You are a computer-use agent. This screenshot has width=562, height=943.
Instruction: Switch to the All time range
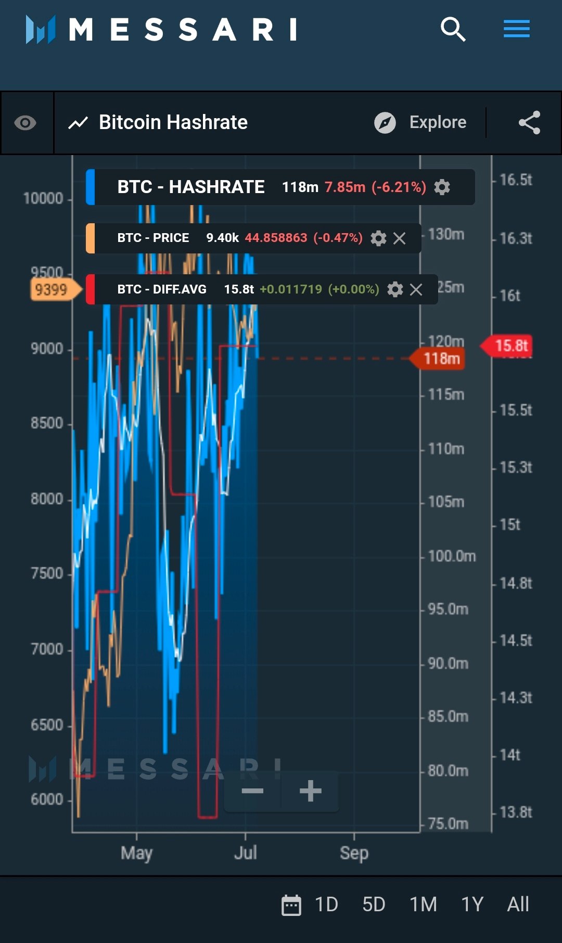[518, 904]
